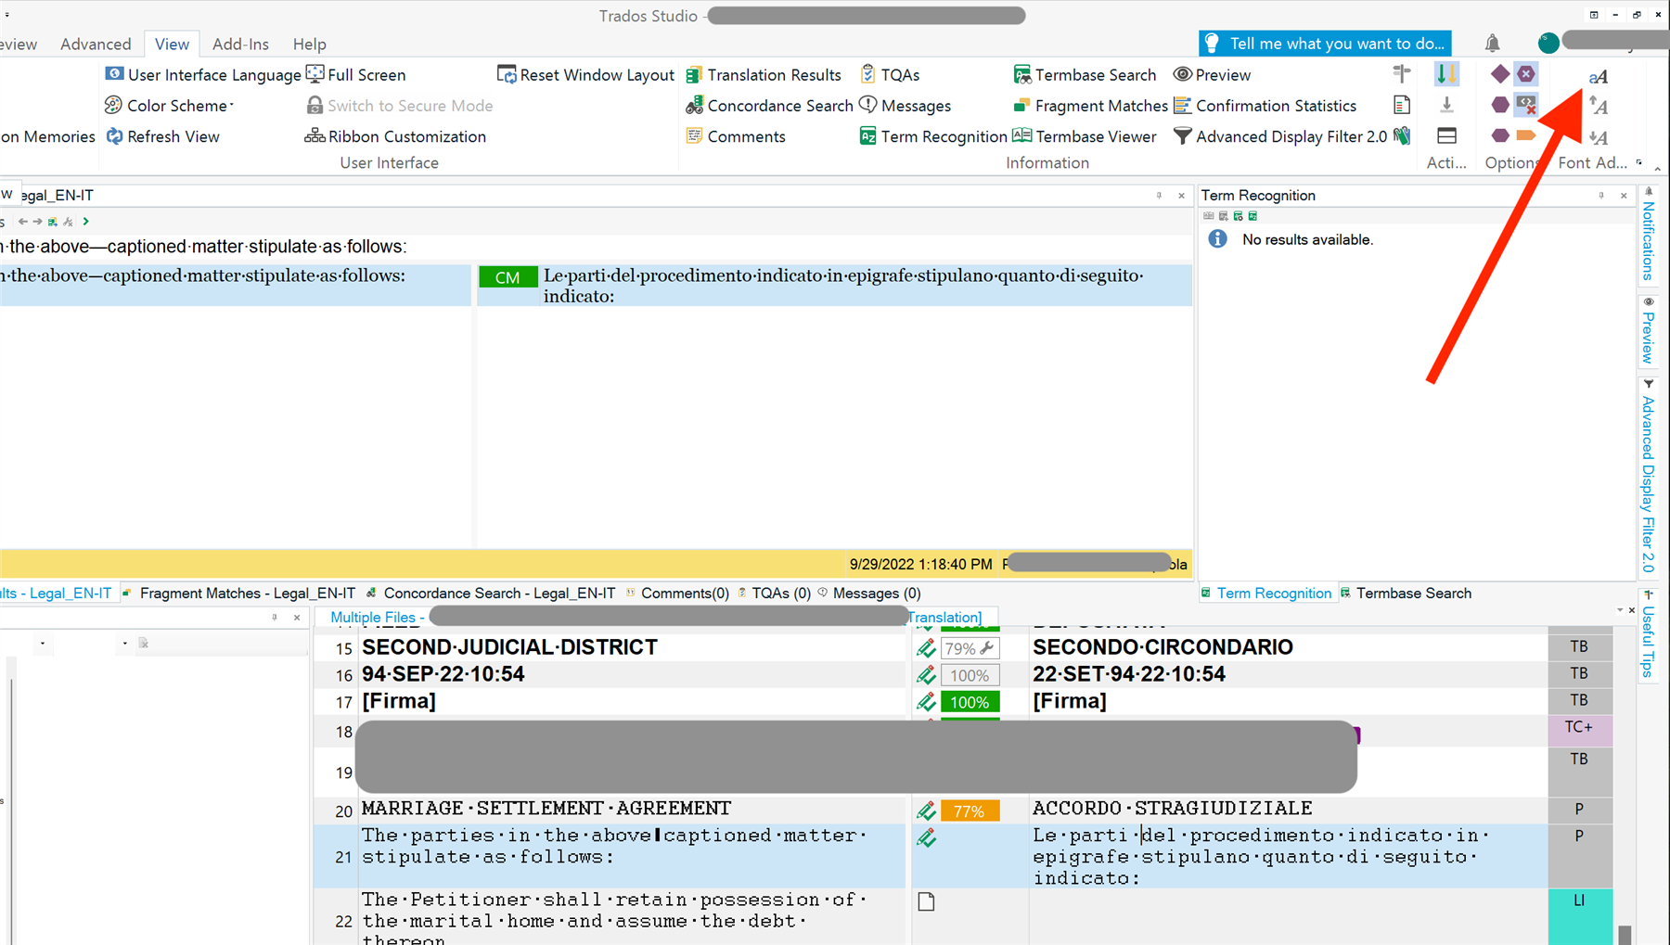Click the 77% match status in segment 20
This screenshot has width=1670, height=945.
coord(970,811)
